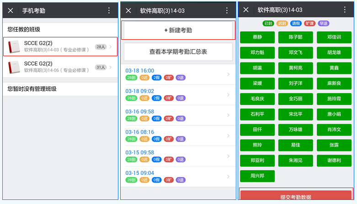Toggle attendance status for 陈子懿
357x204 pixels.
(x=296, y=37)
